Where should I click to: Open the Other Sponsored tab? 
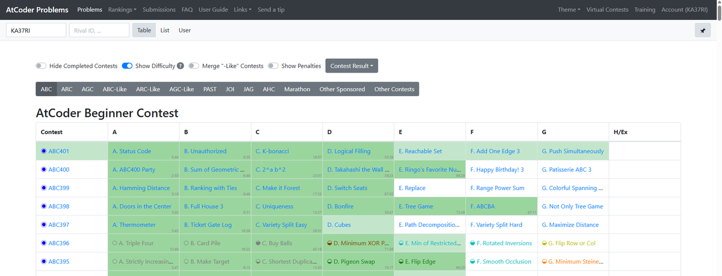pos(342,89)
